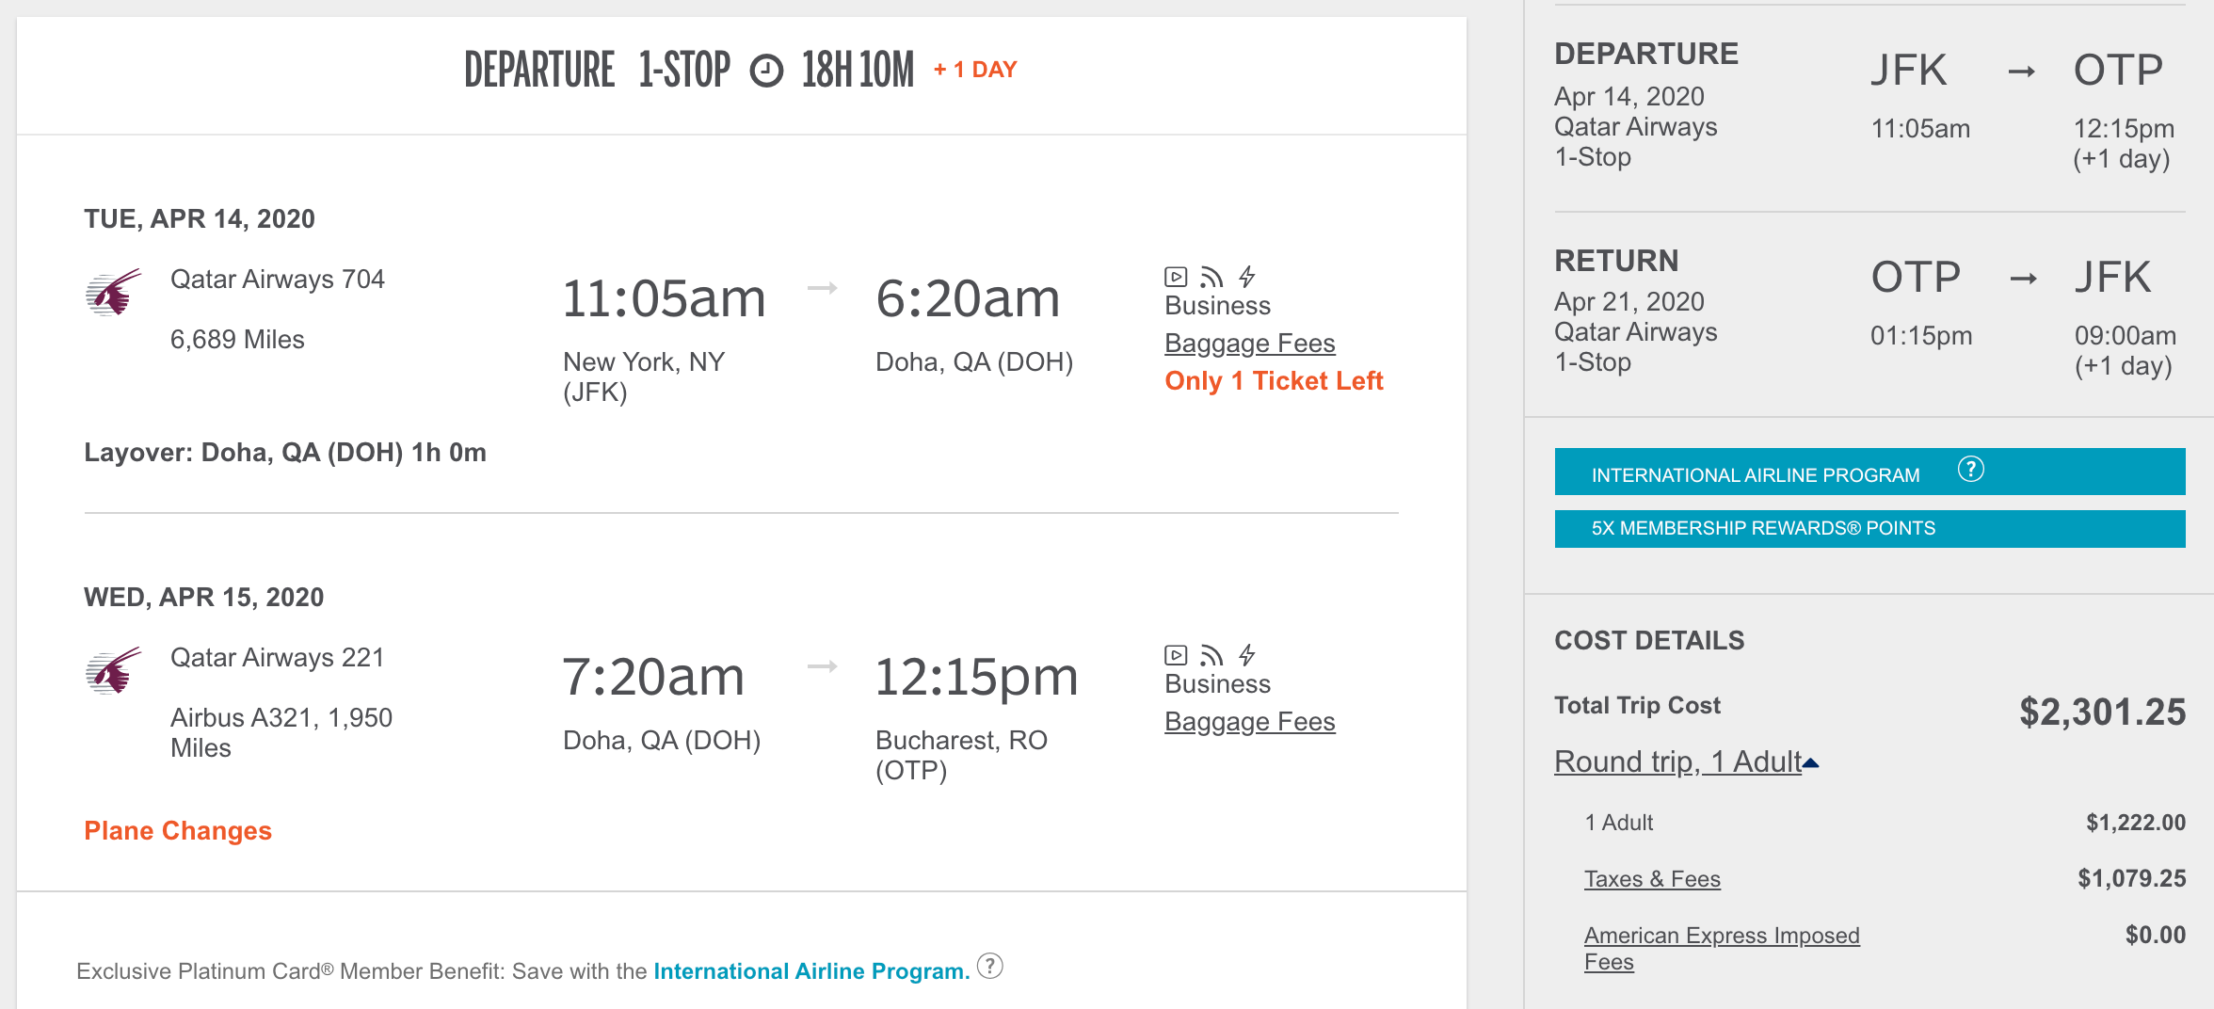Click the help icon beside International Airline Program banner
The width and height of the screenshot is (2214, 1009).
[1970, 469]
